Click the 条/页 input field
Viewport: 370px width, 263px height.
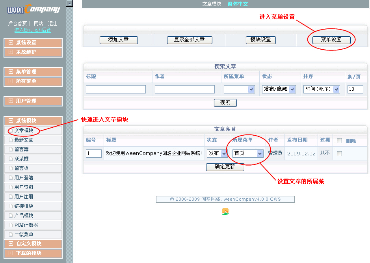(355, 89)
